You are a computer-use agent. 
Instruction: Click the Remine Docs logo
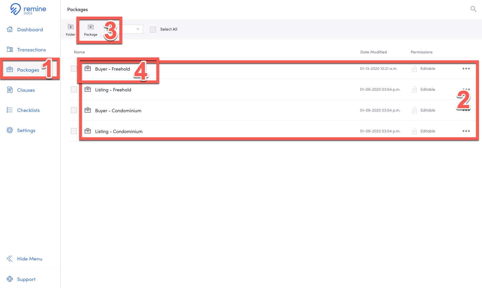point(28,9)
